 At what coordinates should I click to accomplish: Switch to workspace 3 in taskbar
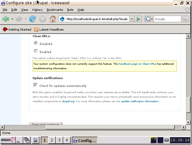click(59, 140)
